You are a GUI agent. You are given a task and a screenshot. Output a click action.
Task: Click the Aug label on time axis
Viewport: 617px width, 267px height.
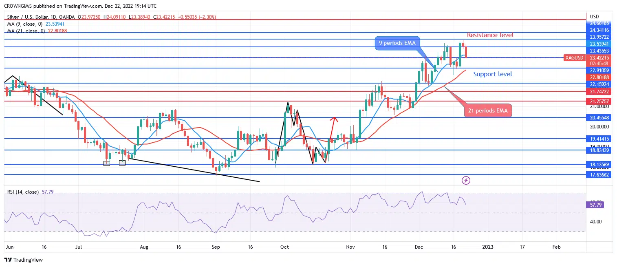click(x=143, y=247)
